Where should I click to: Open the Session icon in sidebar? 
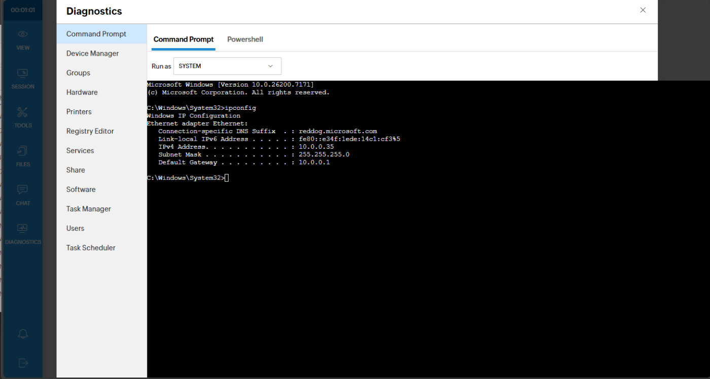(23, 73)
